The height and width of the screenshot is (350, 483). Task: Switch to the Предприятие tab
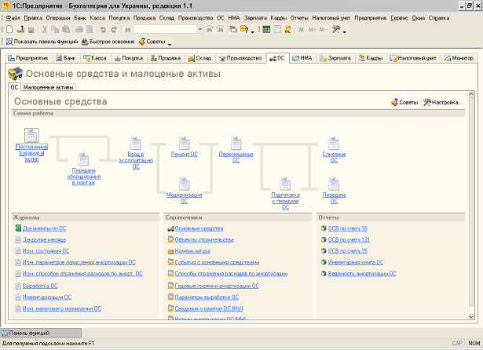pyautogui.click(x=28, y=58)
